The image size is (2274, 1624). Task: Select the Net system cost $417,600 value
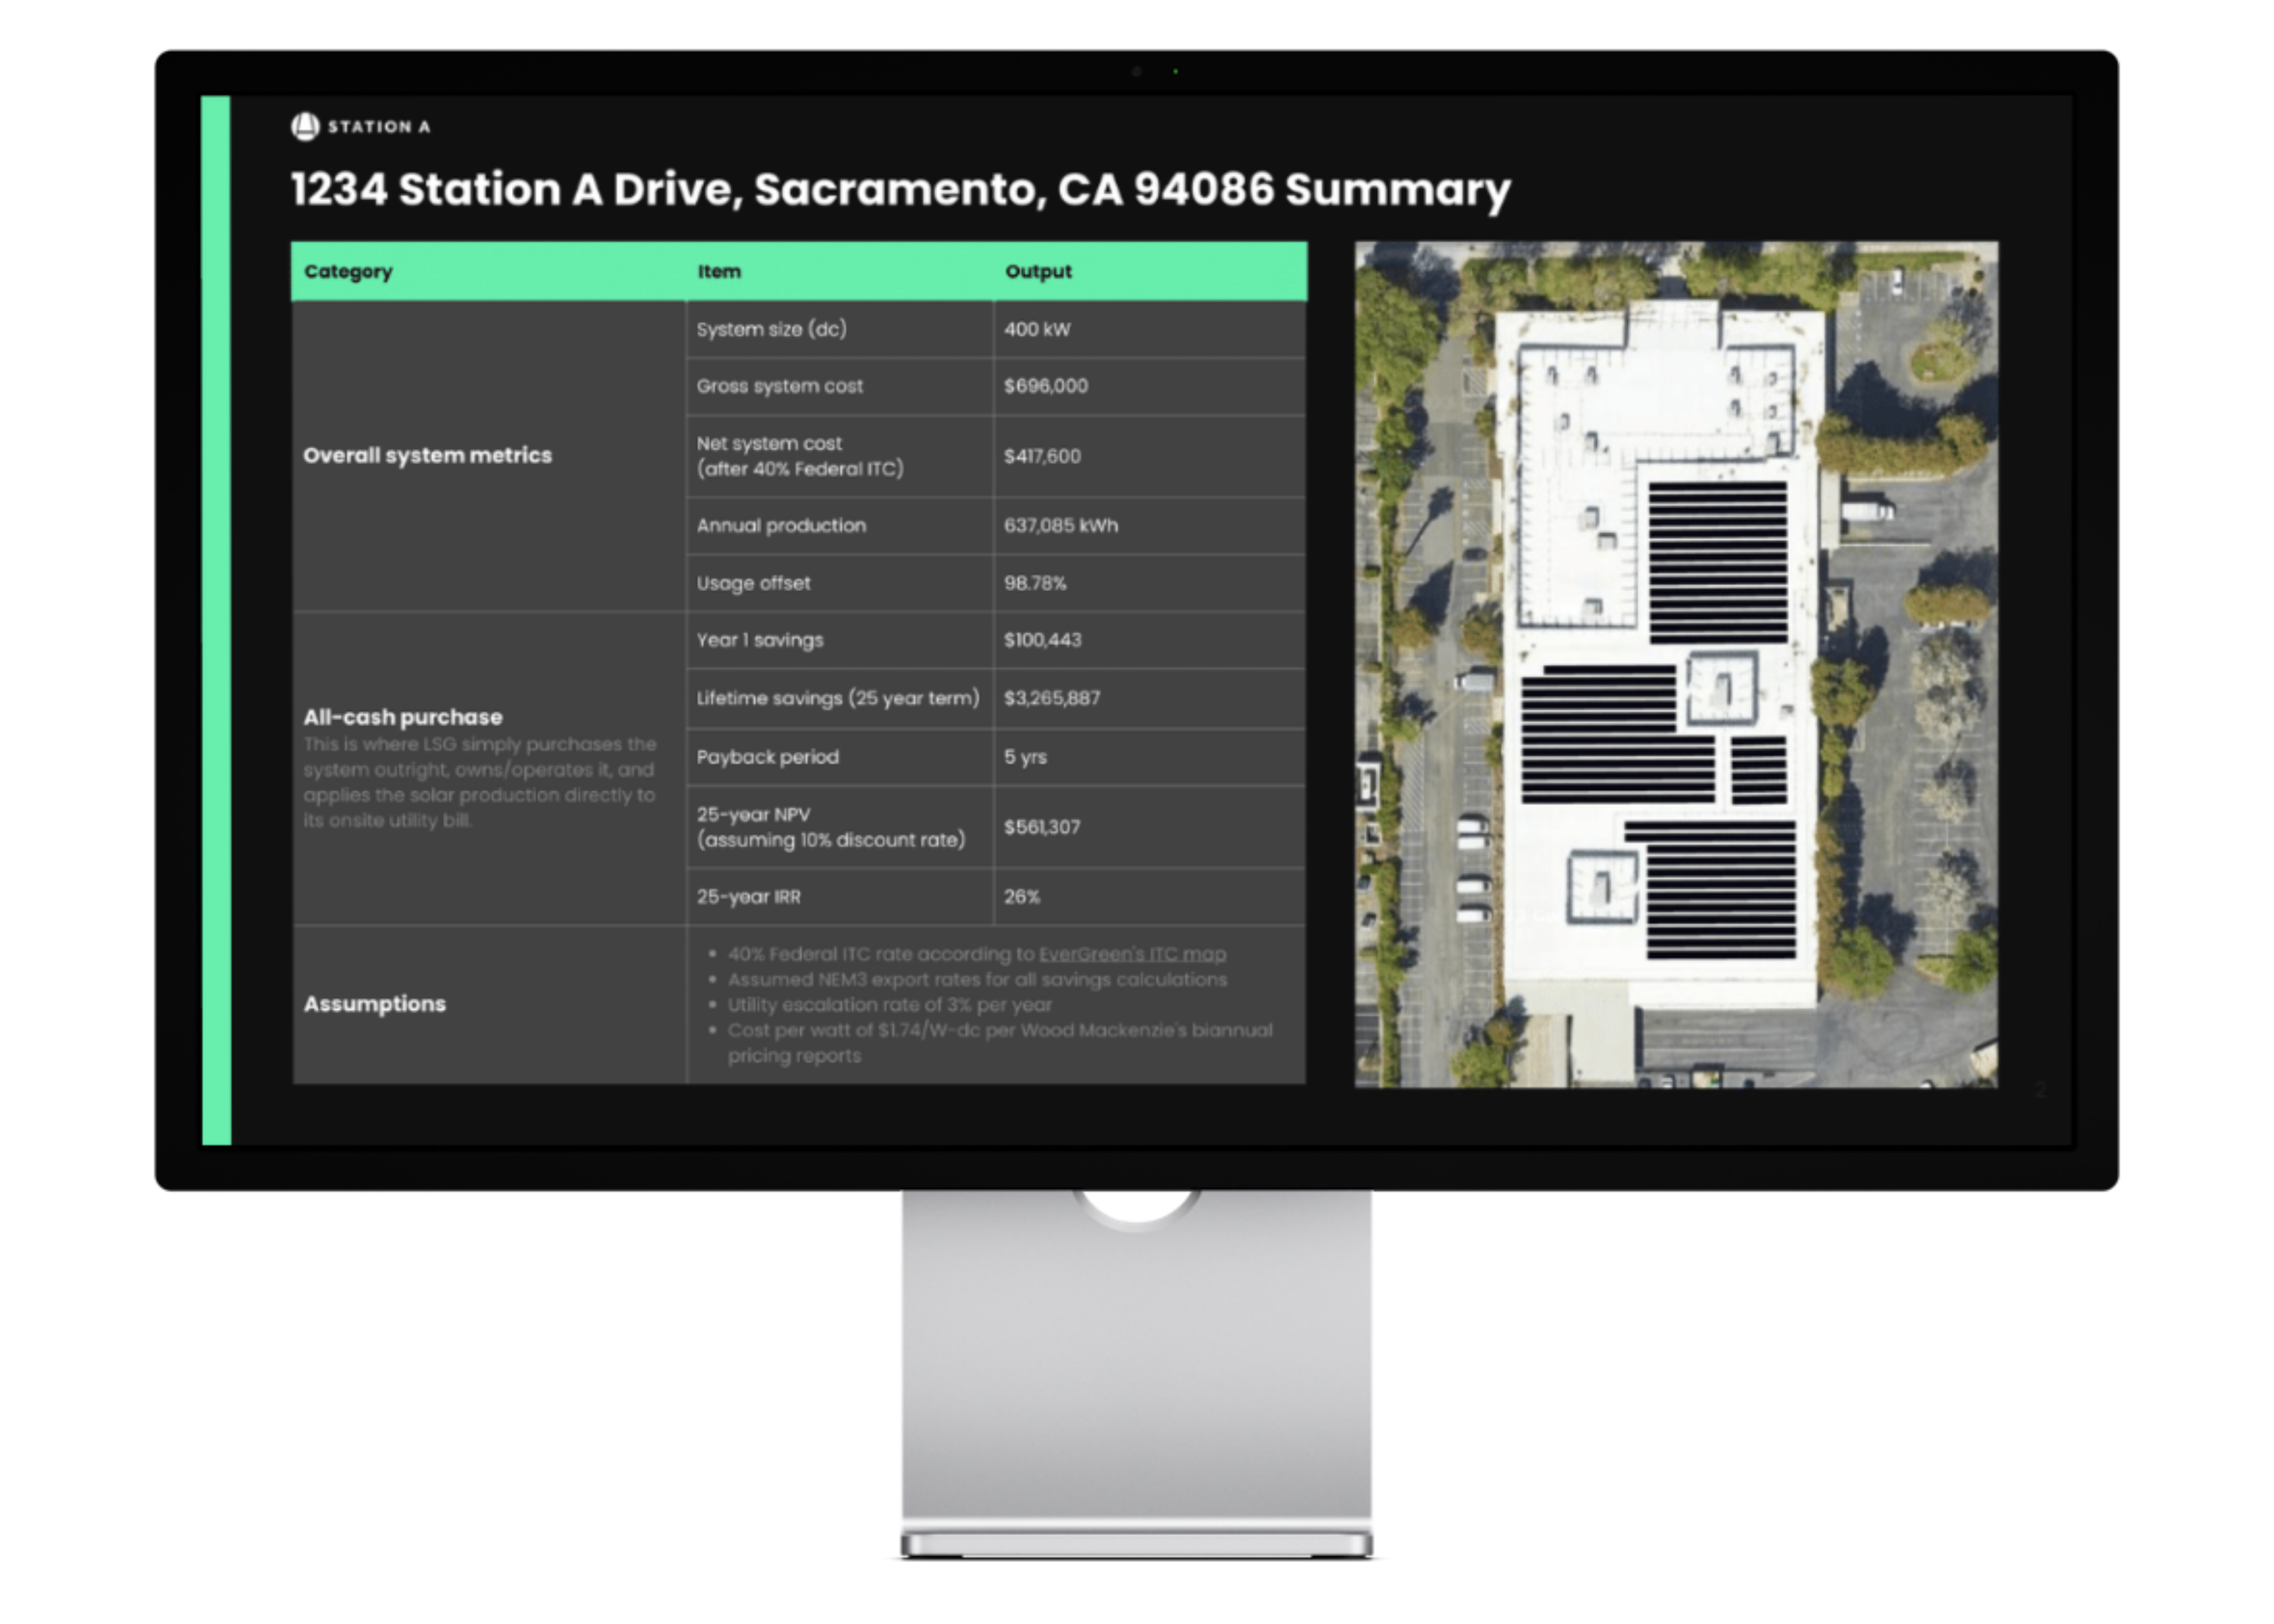point(1042,456)
